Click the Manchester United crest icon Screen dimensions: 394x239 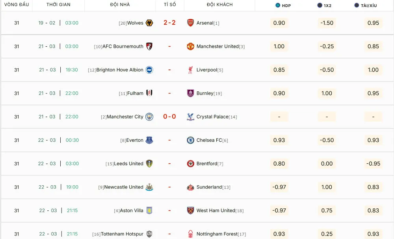[191, 46]
